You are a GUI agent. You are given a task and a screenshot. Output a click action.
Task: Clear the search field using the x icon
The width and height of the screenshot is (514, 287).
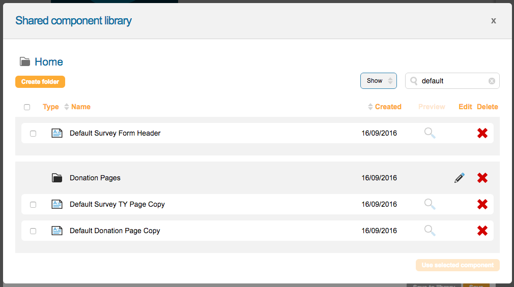[492, 81]
